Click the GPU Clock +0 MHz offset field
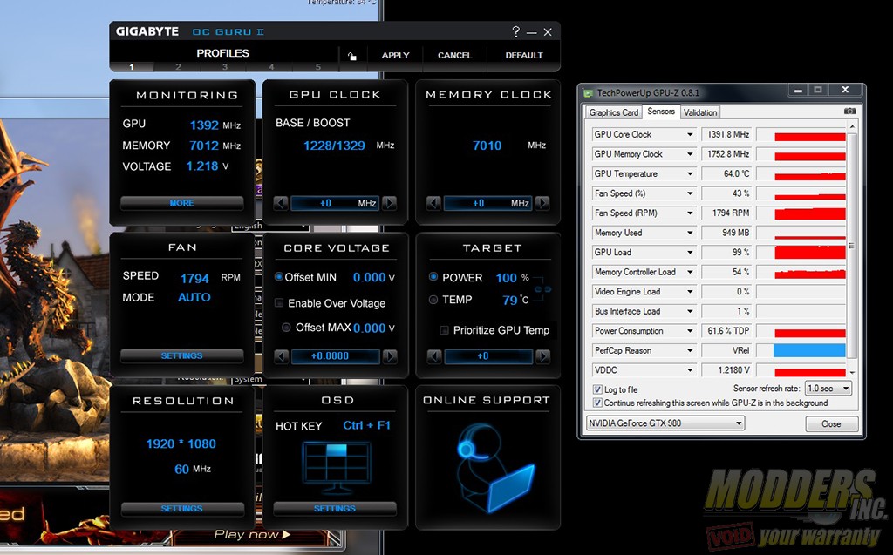The width and height of the screenshot is (893, 555). 335,203
